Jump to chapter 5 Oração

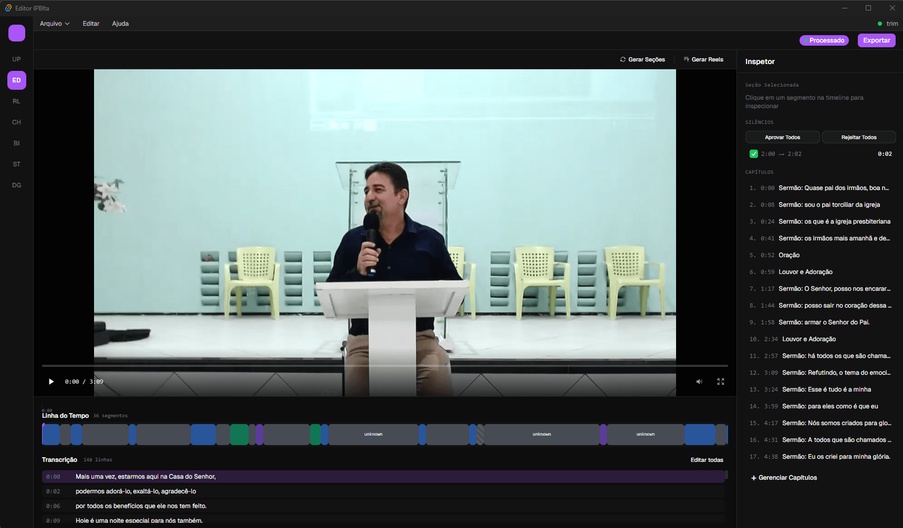820,255
